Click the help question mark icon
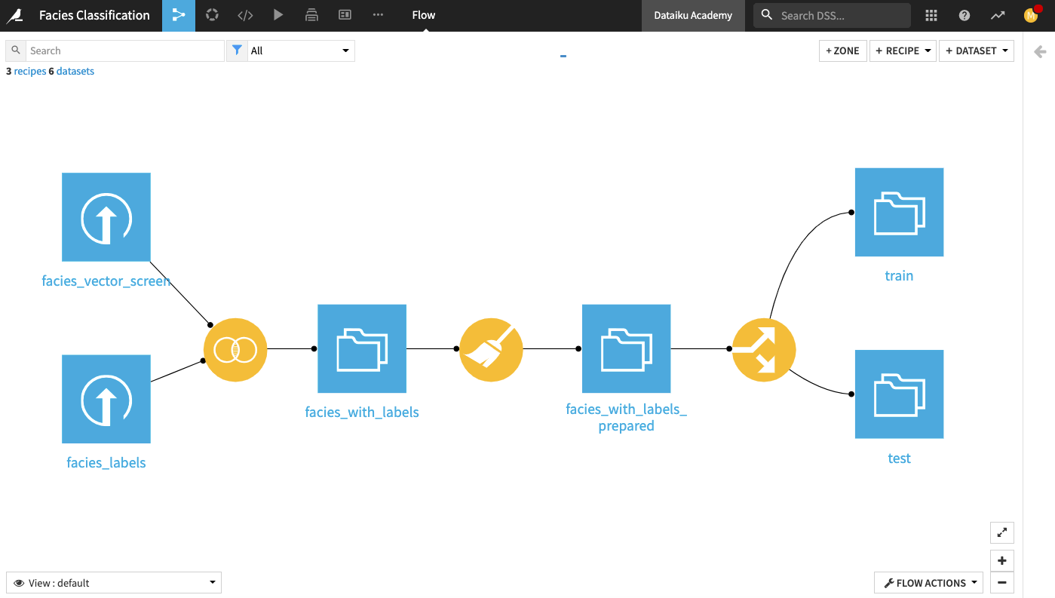1055x598 pixels. pos(965,15)
